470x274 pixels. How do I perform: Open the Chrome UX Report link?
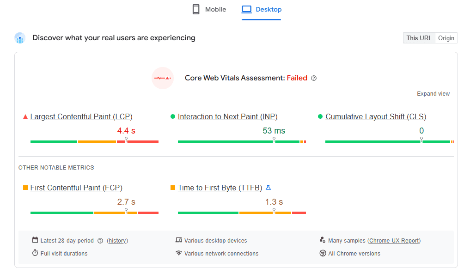(x=394, y=241)
